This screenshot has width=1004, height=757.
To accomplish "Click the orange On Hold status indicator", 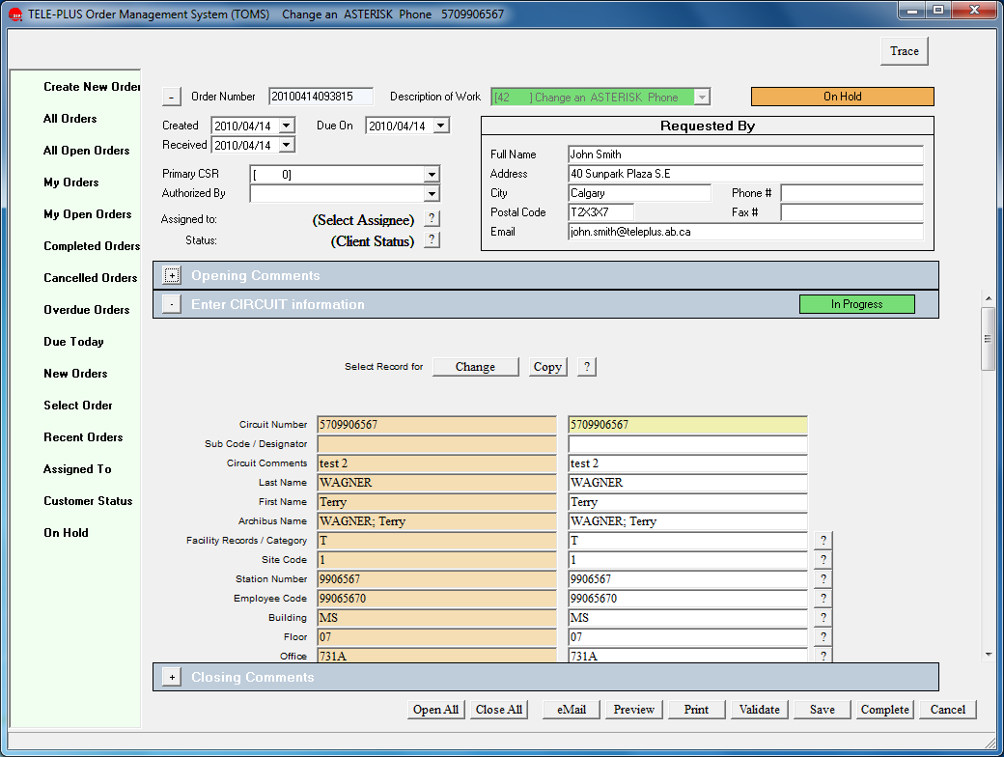I will click(x=842, y=97).
